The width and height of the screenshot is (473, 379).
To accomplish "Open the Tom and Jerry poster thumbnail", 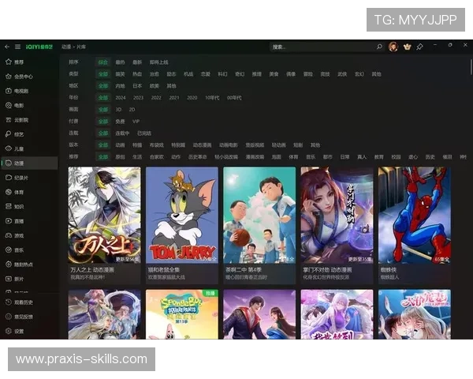I will (182, 215).
